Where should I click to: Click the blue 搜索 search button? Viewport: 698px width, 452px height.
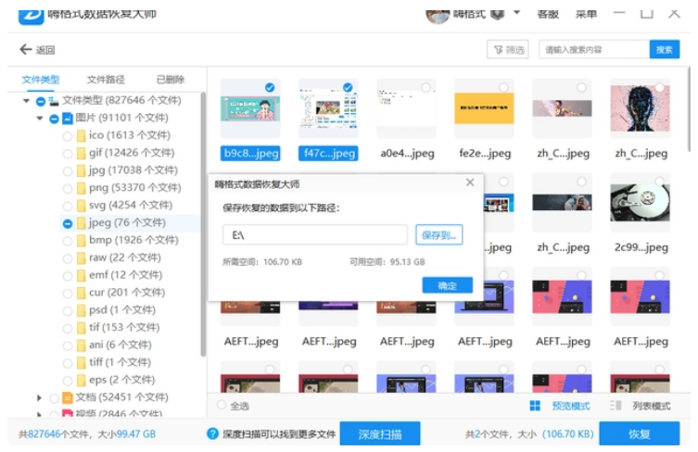click(665, 49)
